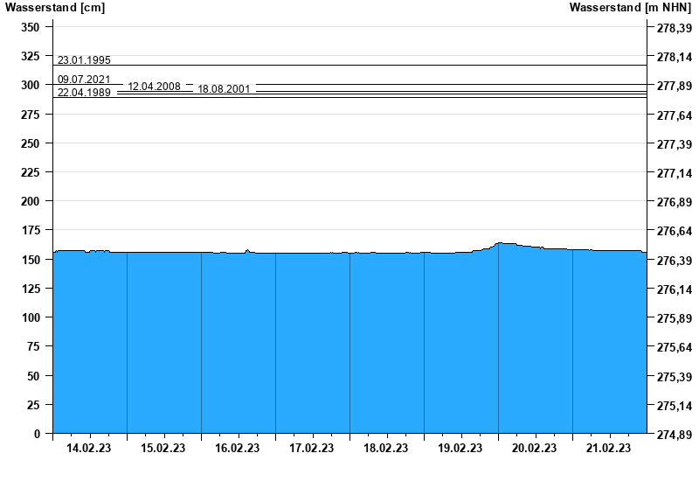Click the blue area above 17.02.23

click(312, 341)
